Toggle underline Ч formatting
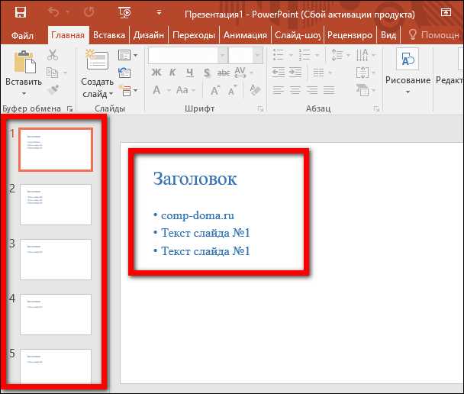 point(190,73)
